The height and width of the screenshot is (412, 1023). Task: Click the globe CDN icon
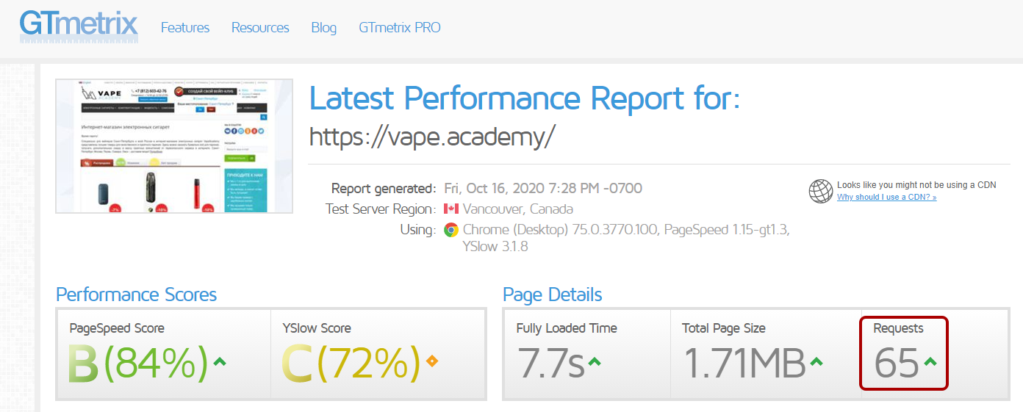pyautogui.click(x=820, y=191)
